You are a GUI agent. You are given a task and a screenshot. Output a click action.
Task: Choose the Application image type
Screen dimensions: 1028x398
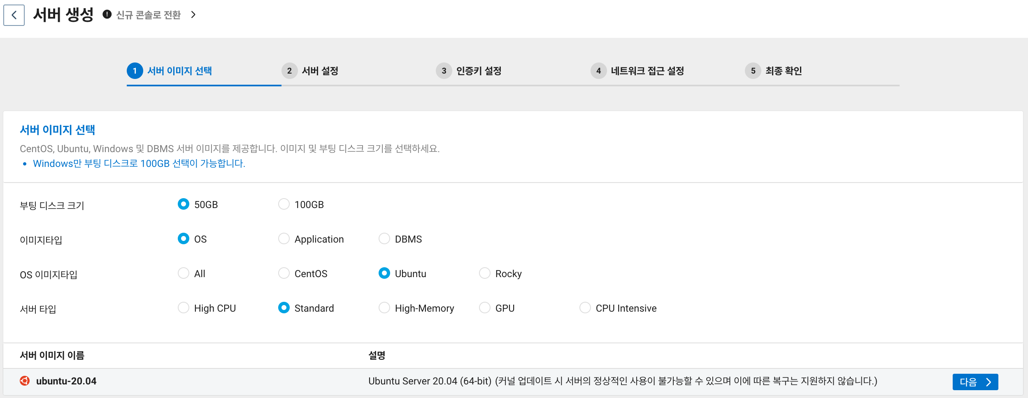pos(284,238)
